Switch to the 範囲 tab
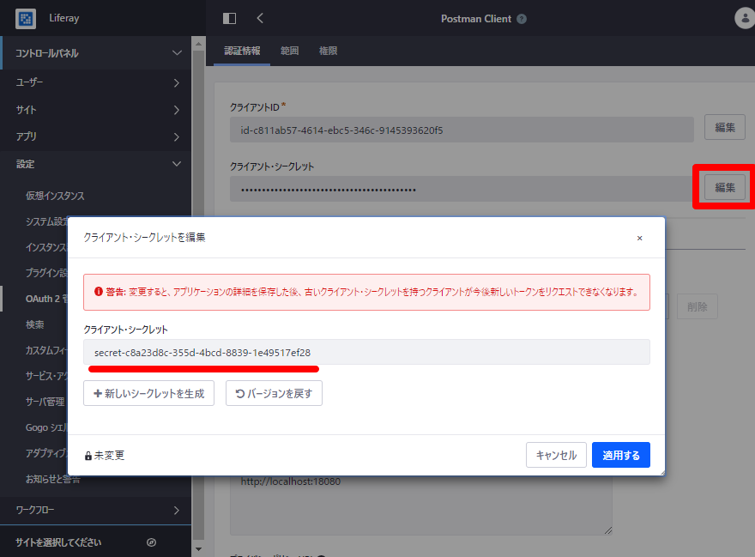The image size is (755, 557). pos(289,50)
